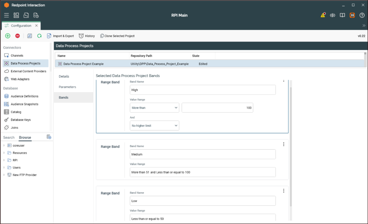Viewport: 368px width, 224px height.
Task: Click the High band name input field
Action: click(202, 90)
